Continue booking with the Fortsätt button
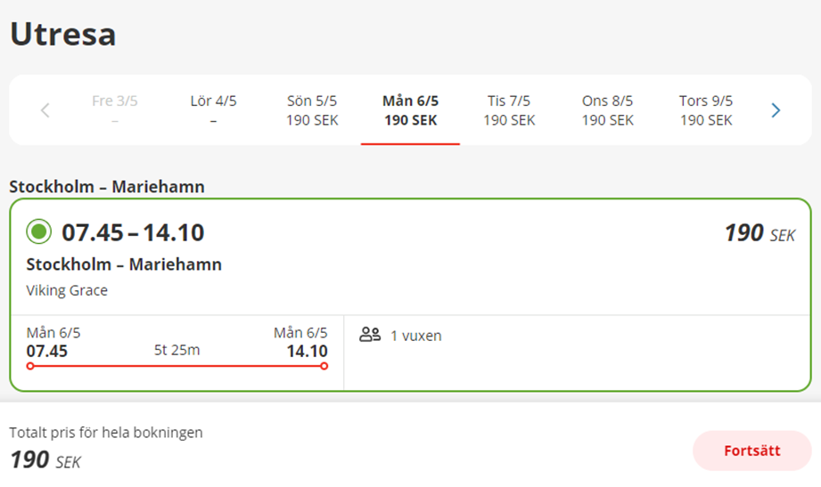The width and height of the screenshot is (821, 487). [x=751, y=450]
